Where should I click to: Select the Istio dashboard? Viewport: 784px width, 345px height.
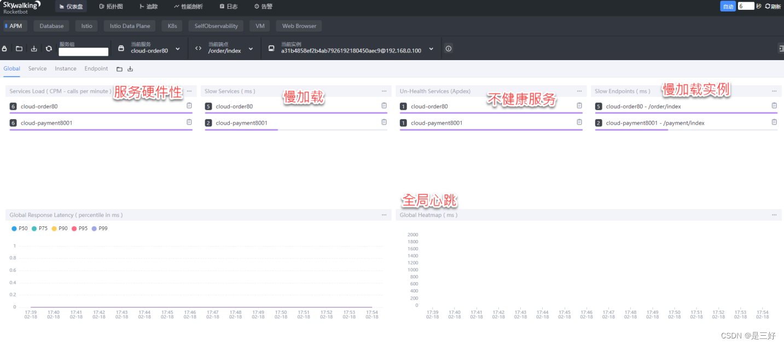click(x=87, y=26)
